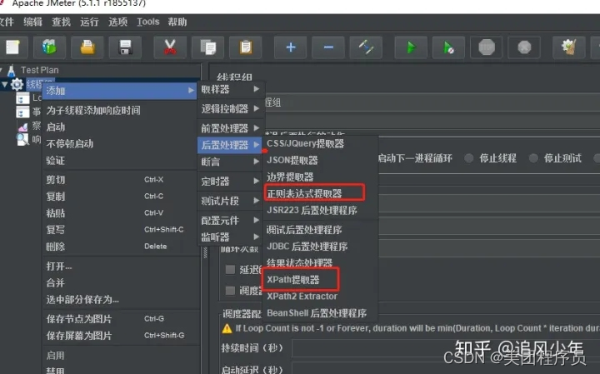The height and width of the screenshot is (374, 600).
Task: Click the Copy toolbar icon
Action: pyautogui.click(x=207, y=47)
